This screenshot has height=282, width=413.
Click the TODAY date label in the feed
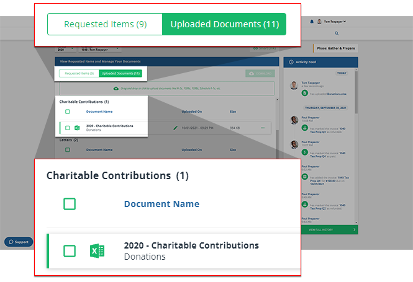tap(342, 73)
